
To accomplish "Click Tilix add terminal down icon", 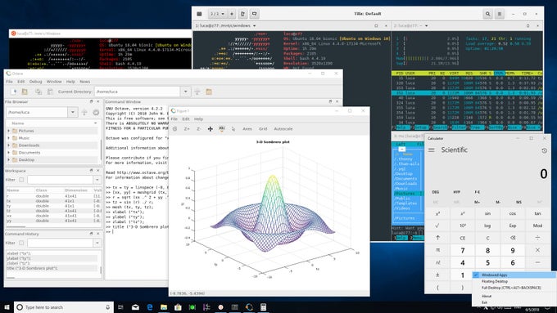I will coord(255,14).
